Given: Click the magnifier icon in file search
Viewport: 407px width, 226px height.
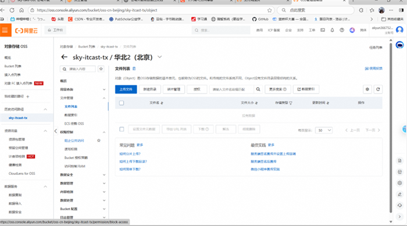Looking at the screenshot, I should click(258, 89).
